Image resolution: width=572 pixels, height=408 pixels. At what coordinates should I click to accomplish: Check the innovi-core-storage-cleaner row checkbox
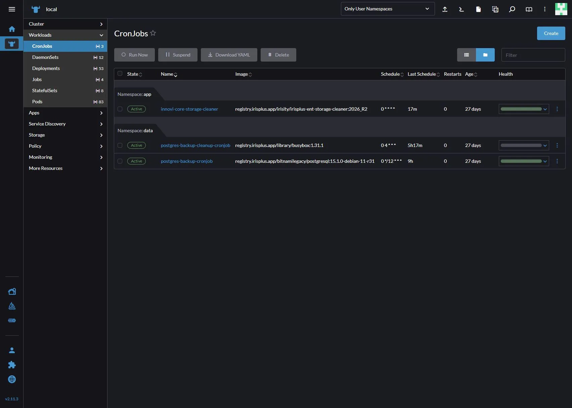tap(120, 109)
